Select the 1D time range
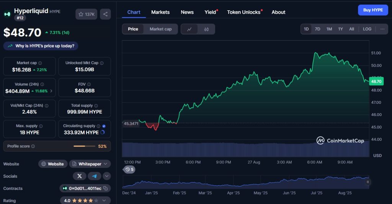Image resolution: width=392 pixels, height=204 pixels. coord(306,29)
